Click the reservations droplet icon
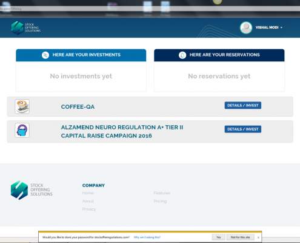The width and height of the screenshot is (300, 243). click(182, 55)
